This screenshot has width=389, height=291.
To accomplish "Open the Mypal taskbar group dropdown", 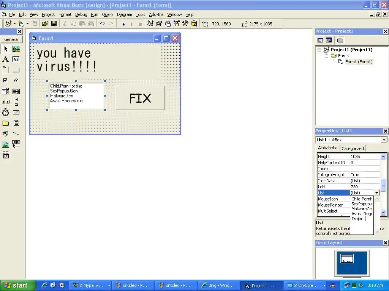I will [109, 285].
